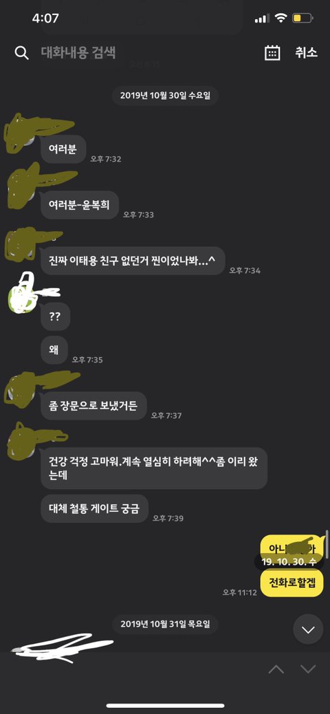The image size is (330, 714).
Task: Tap the 좀 장문으로 보냈거든 bubble
Action: coord(93,406)
